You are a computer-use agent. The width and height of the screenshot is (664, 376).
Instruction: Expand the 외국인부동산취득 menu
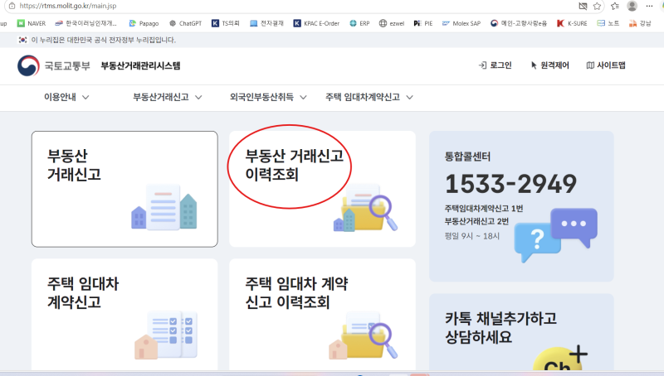(x=268, y=97)
